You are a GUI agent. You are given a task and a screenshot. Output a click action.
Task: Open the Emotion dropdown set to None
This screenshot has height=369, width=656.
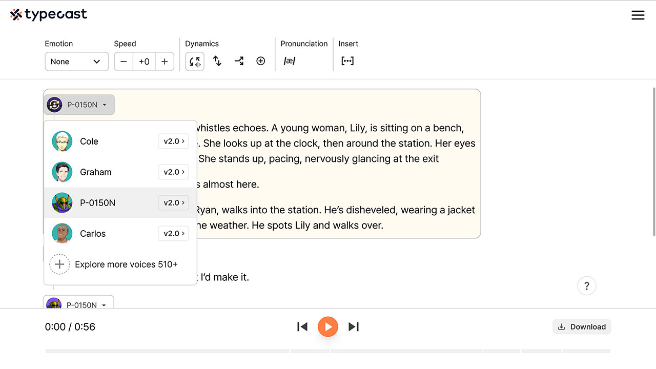tap(76, 61)
